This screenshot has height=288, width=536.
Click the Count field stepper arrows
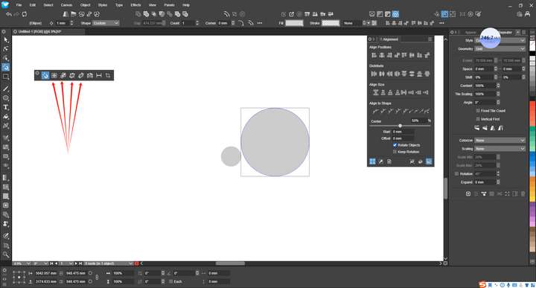197,23
